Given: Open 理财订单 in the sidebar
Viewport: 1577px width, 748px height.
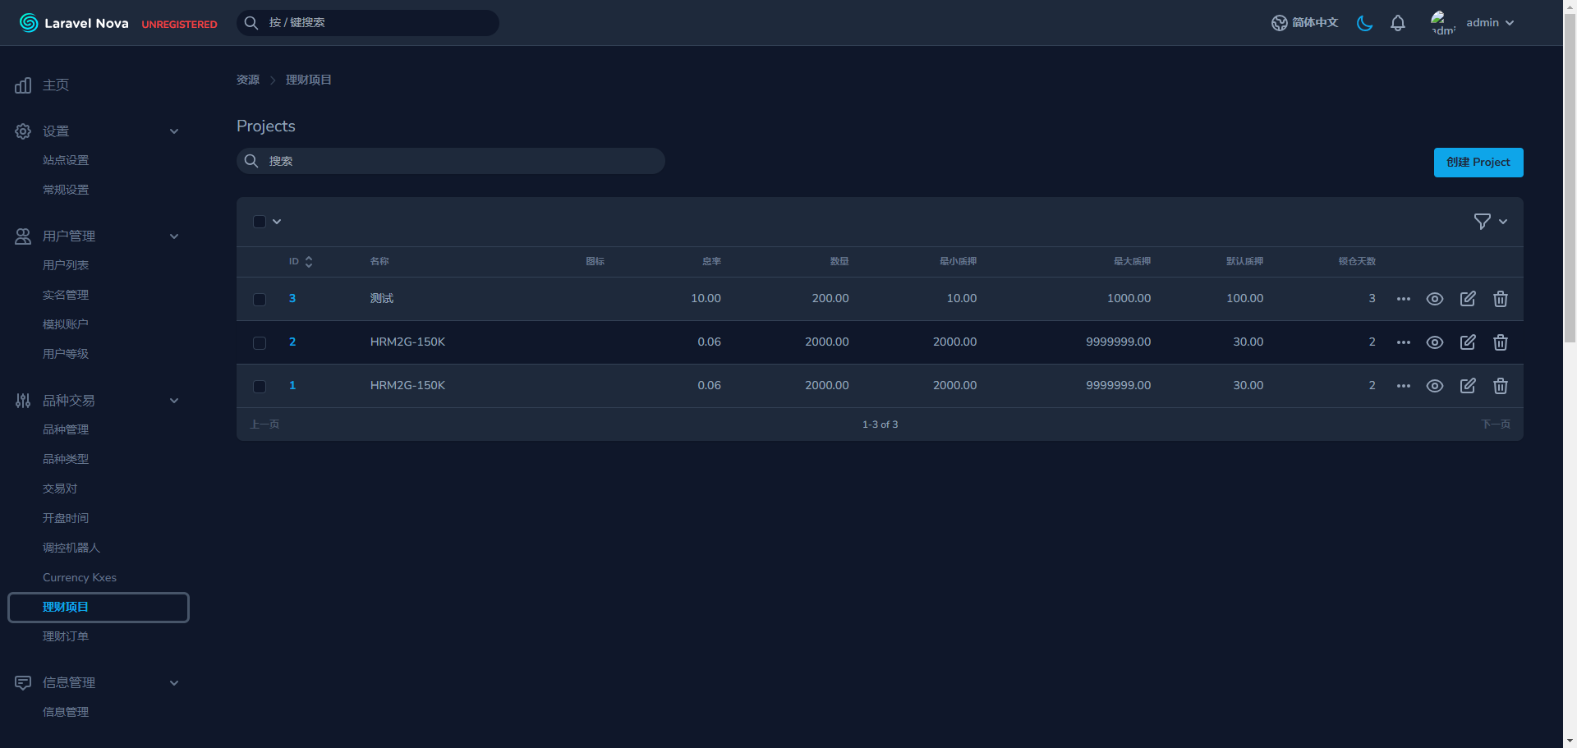Looking at the screenshot, I should pyautogui.click(x=66, y=636).
